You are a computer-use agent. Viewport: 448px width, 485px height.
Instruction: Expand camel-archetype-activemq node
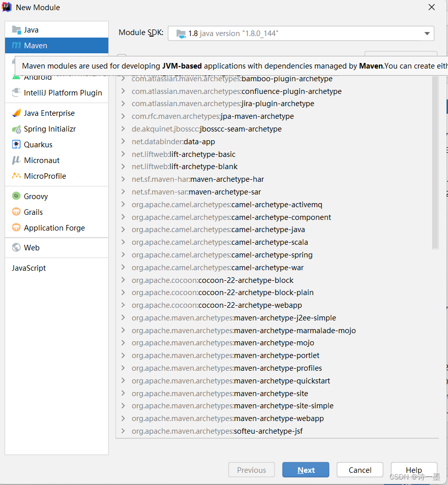click(x=123, y=205)
